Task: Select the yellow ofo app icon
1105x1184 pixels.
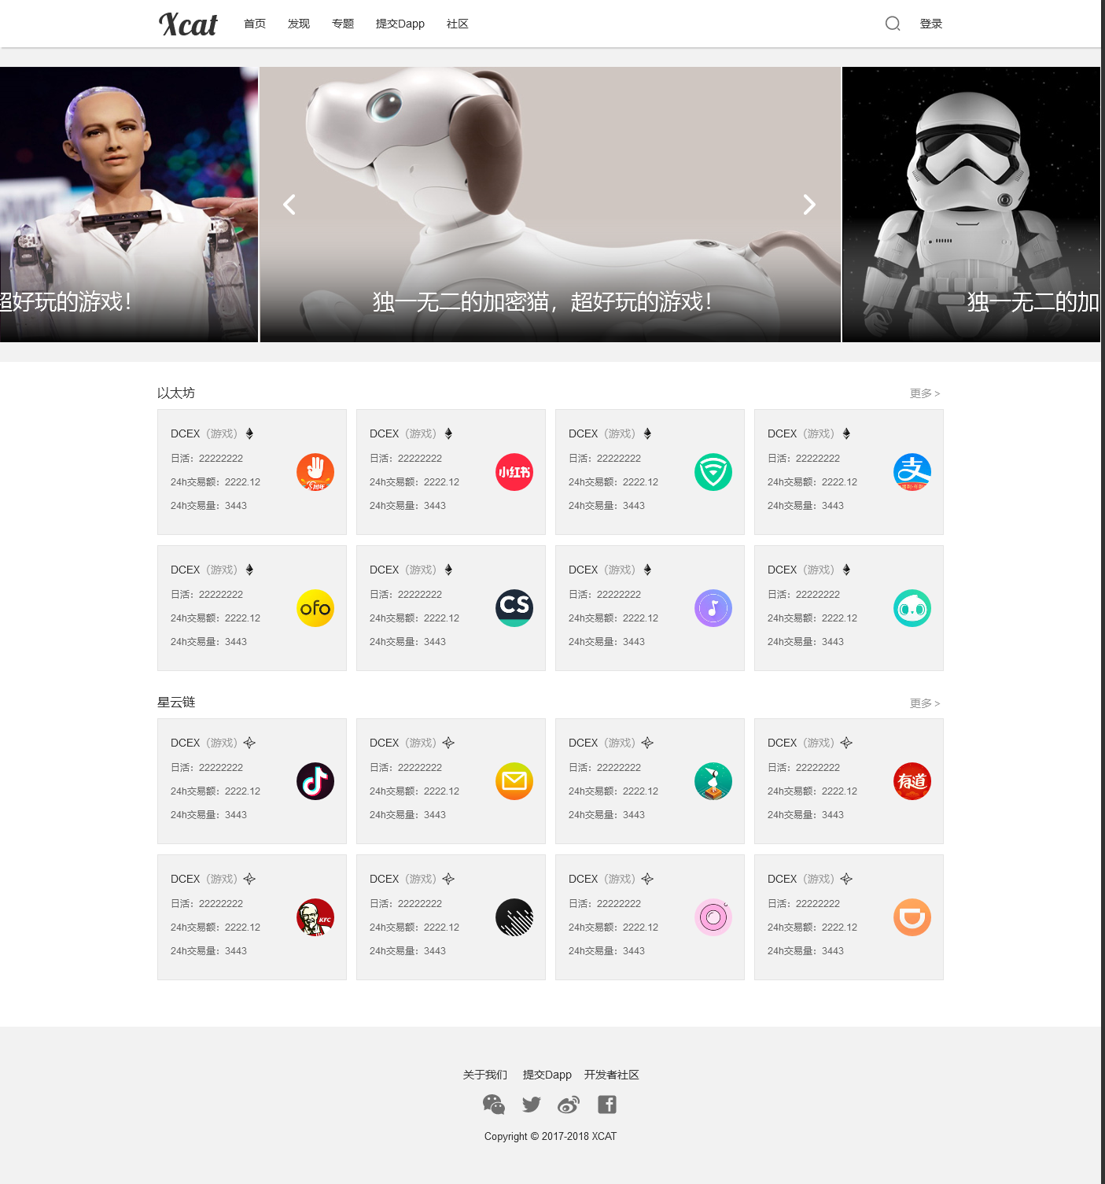Action: coord(315,608)
